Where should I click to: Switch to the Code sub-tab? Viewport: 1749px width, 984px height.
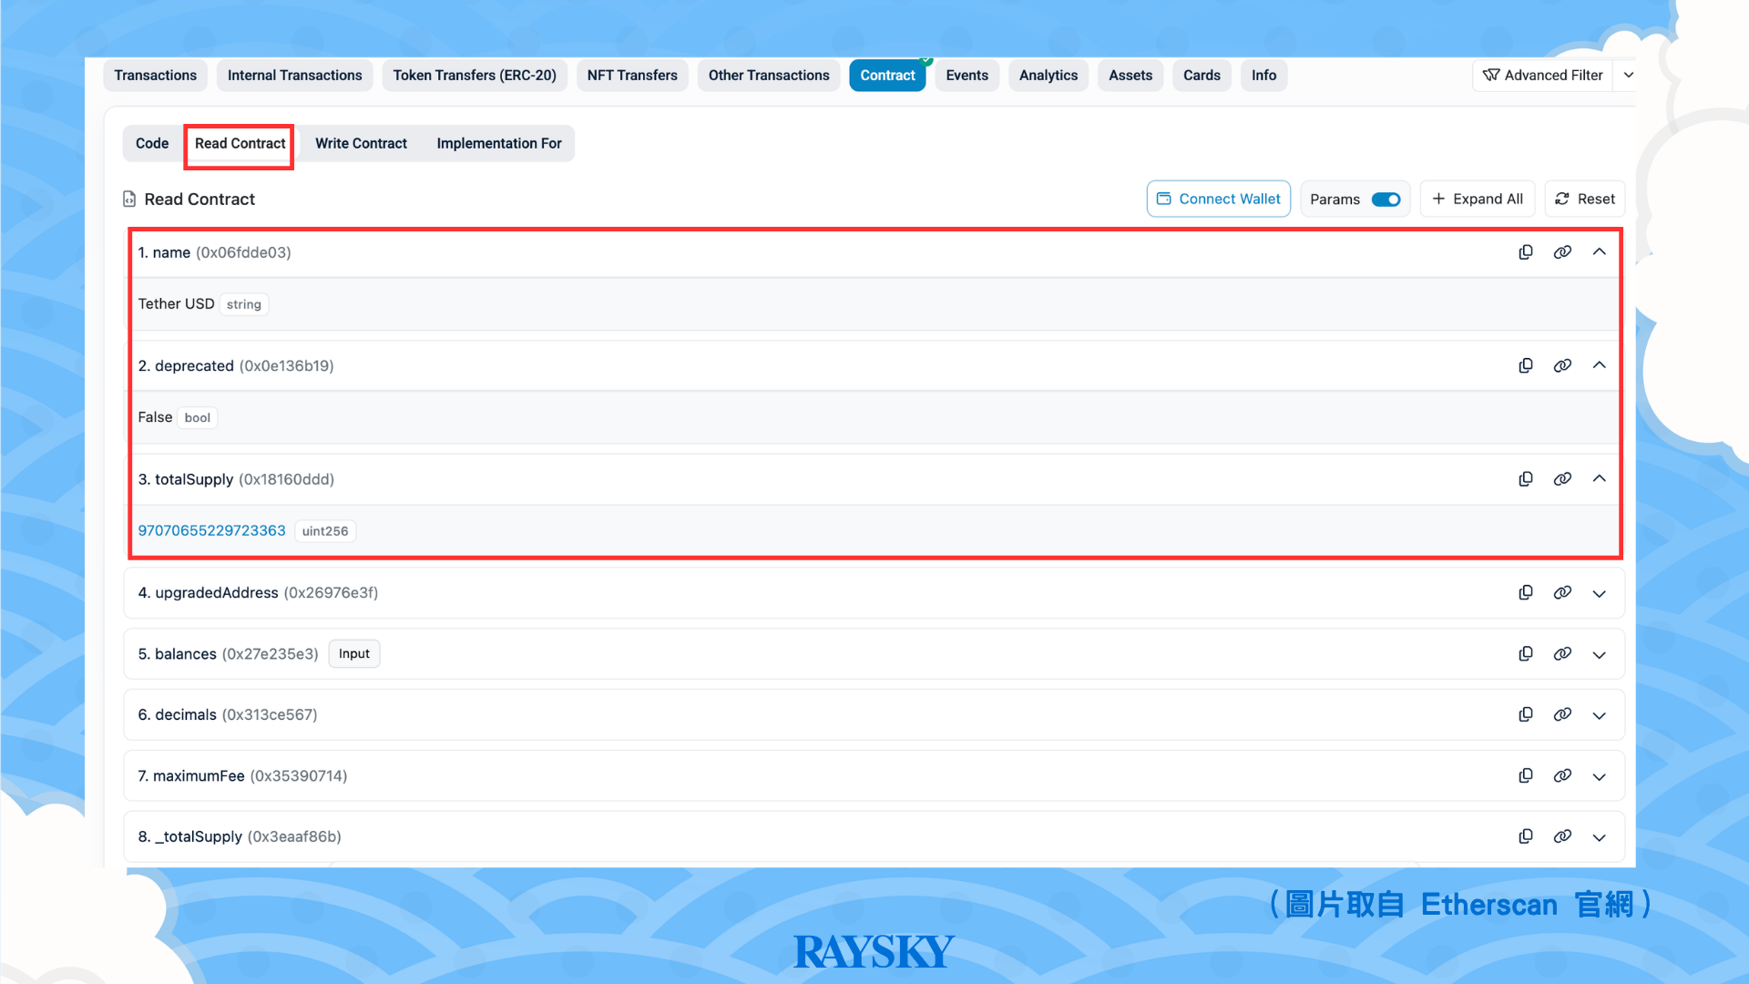coord(152,143)
